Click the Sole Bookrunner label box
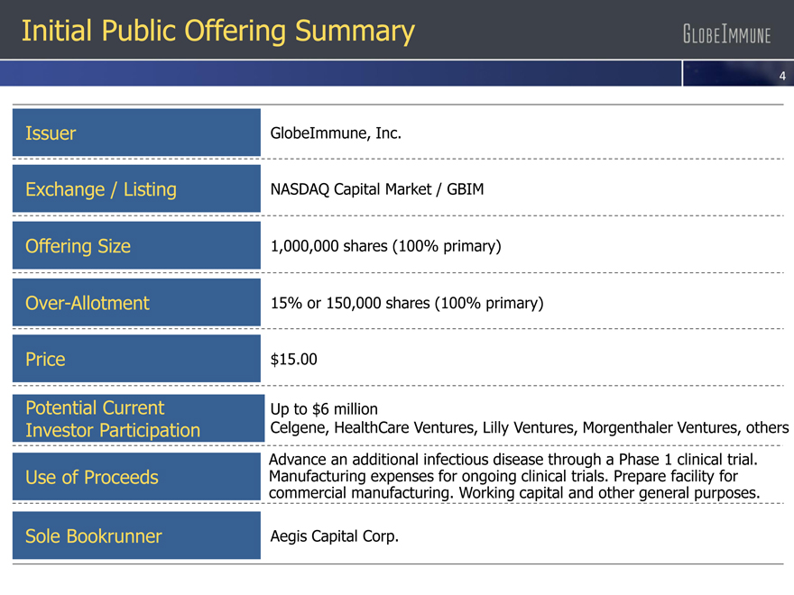The image size is (794, 595). (x=136, y=536)
